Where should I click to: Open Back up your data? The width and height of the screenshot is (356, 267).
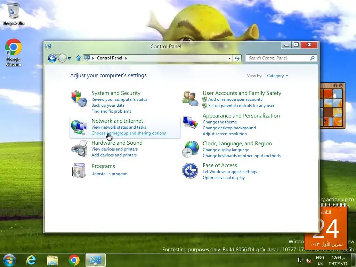108,105
